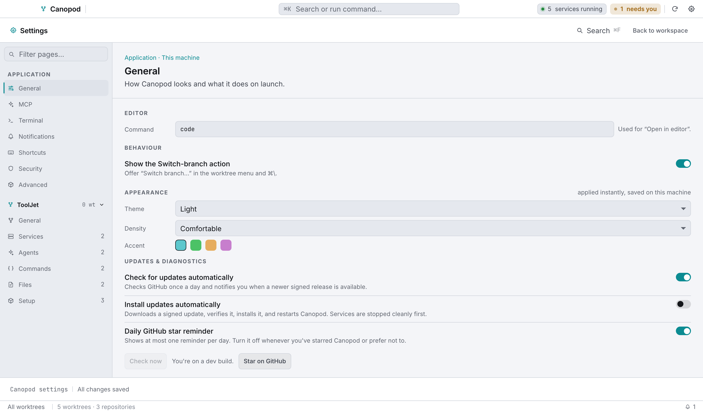Click the Services server icon in sidebar
703x412 pixels.
(x=11, y=236)
